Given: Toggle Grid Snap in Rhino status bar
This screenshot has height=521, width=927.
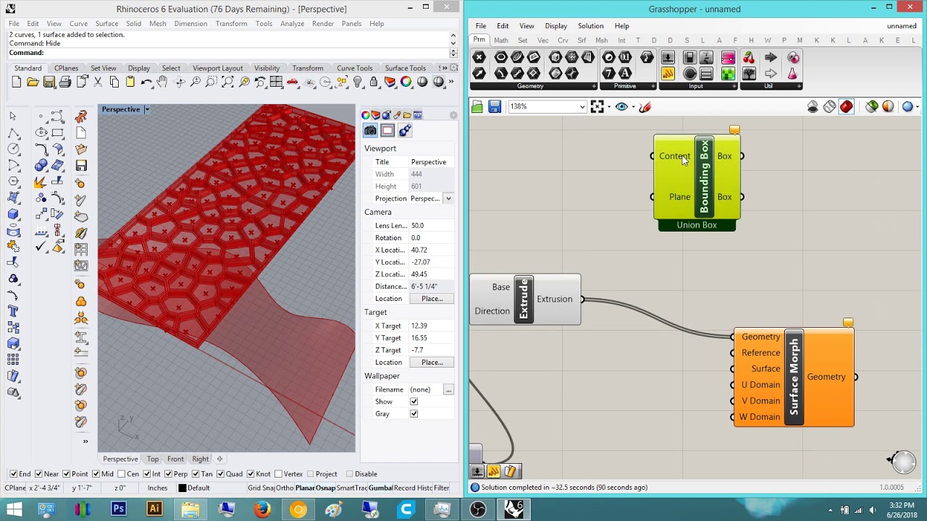Looking at the screenshot, I should point(261,488).
